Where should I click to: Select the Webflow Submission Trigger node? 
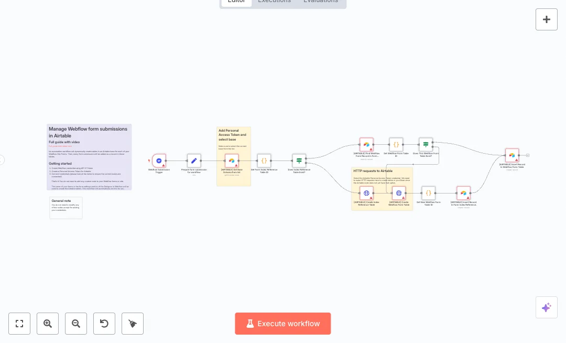pyautogui.click(x=159, y=161)
